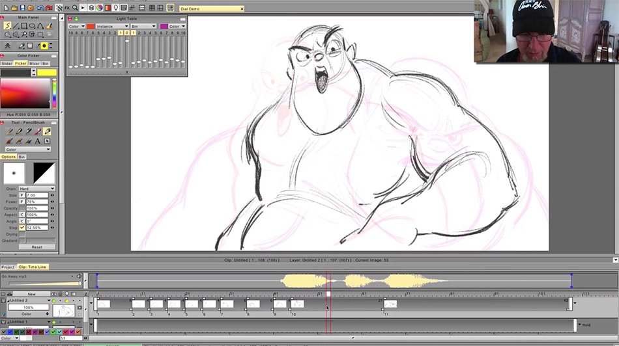Select the freehand line tool in Main Panel
The image size is (619, 346).
point(8,26)
